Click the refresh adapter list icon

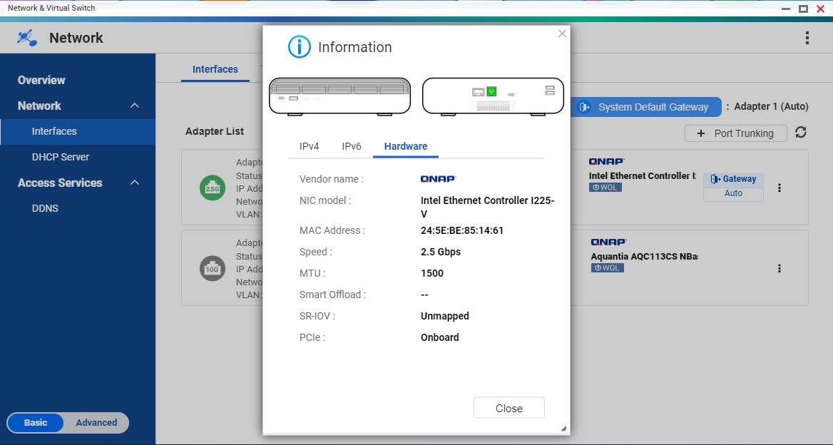tap(801, 133)
